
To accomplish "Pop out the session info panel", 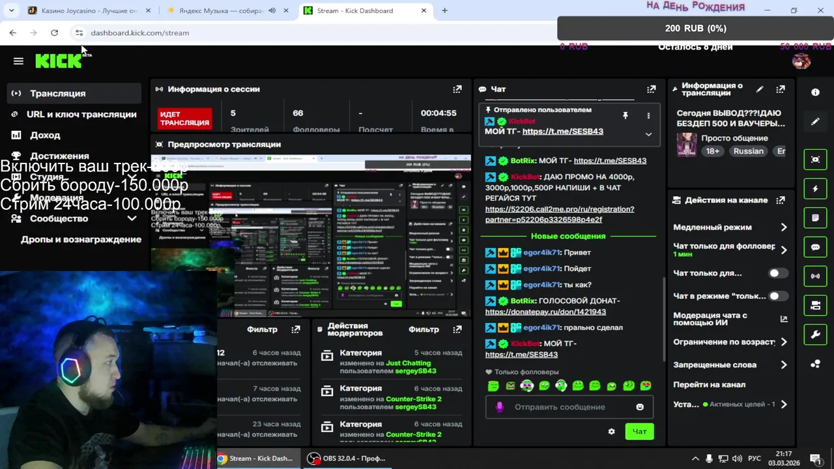I will coord(457,89).
